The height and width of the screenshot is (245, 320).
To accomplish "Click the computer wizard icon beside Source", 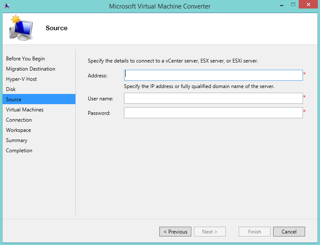I will [x=21, y=28].
